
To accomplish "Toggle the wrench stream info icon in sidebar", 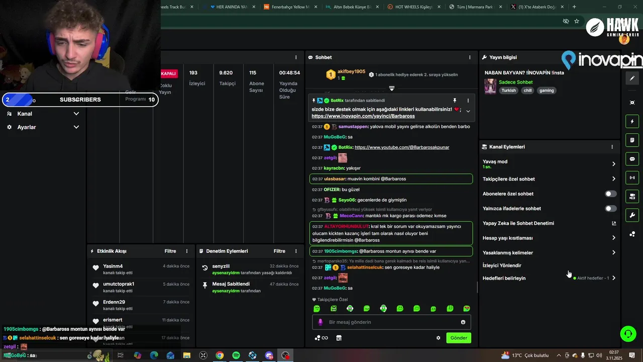I will pyautogui.click(x=632, y=215).
